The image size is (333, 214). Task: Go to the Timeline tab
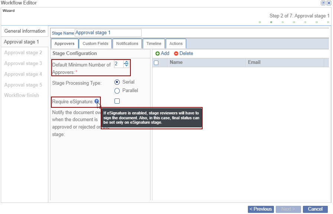tap(153, 43)
